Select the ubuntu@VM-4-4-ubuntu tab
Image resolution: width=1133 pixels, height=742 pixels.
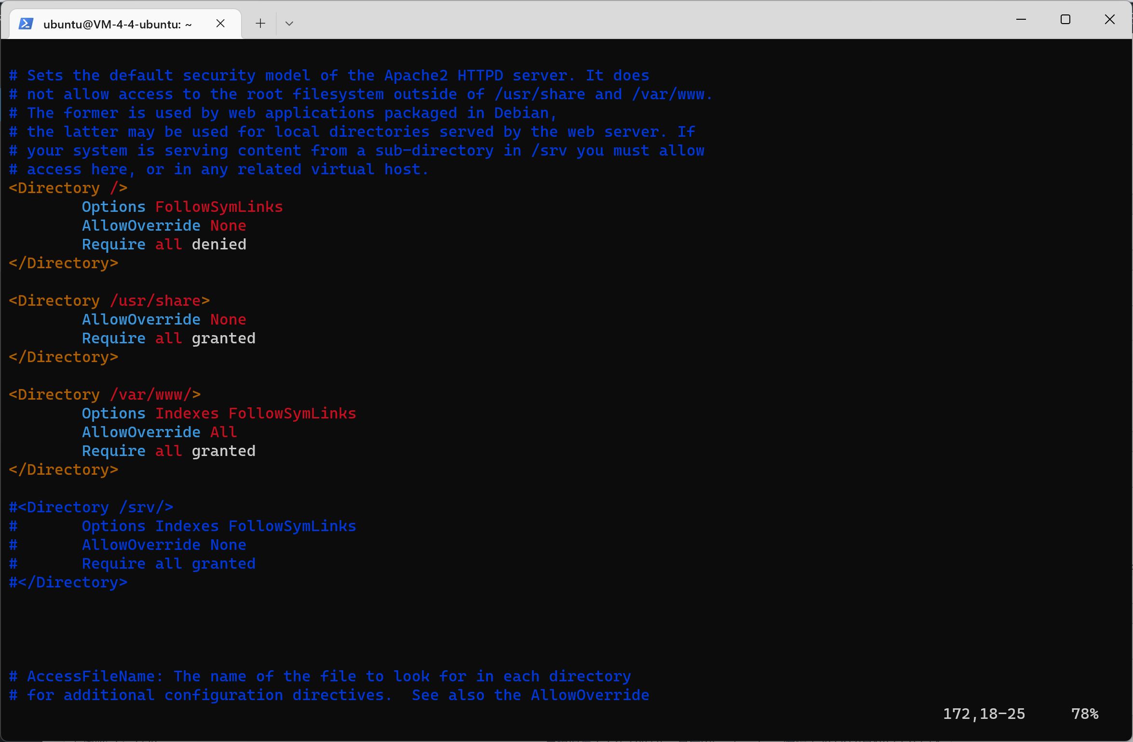pos(125,24)
